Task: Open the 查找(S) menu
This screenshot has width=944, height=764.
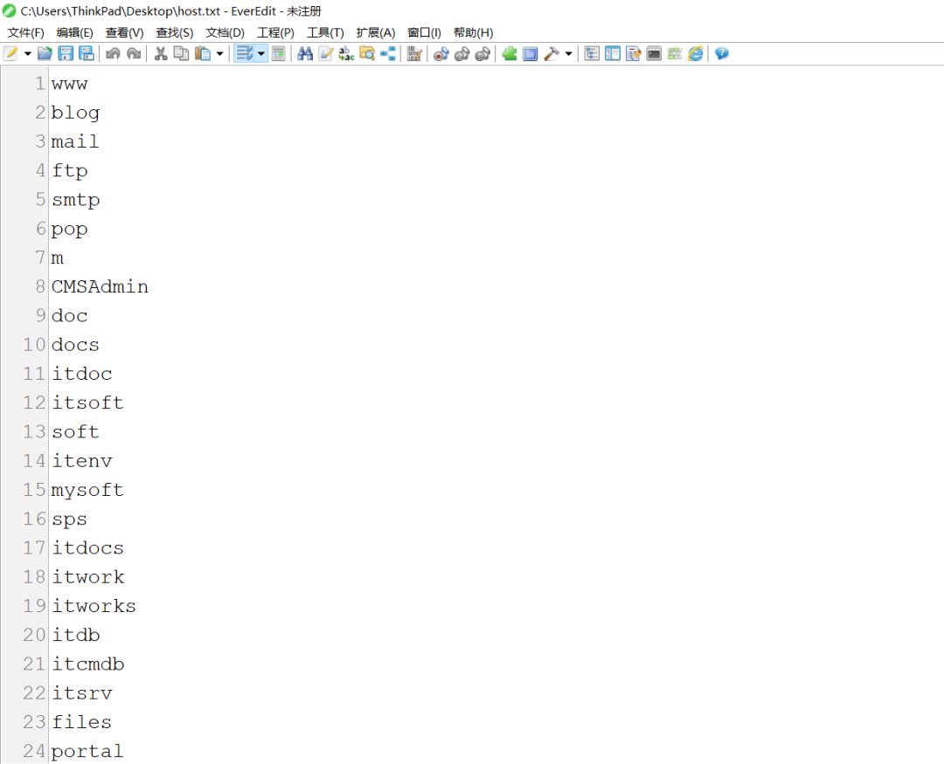Action: click(175, 32)
